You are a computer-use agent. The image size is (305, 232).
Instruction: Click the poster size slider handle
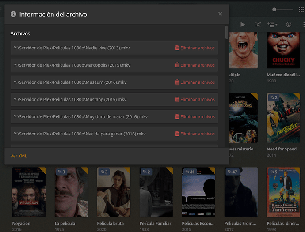[274, 10]
